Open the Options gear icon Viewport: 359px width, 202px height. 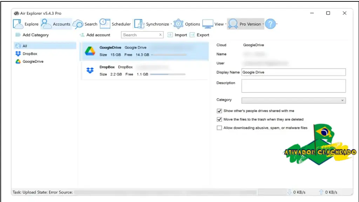pyautogui.click(x=178, y=24)
